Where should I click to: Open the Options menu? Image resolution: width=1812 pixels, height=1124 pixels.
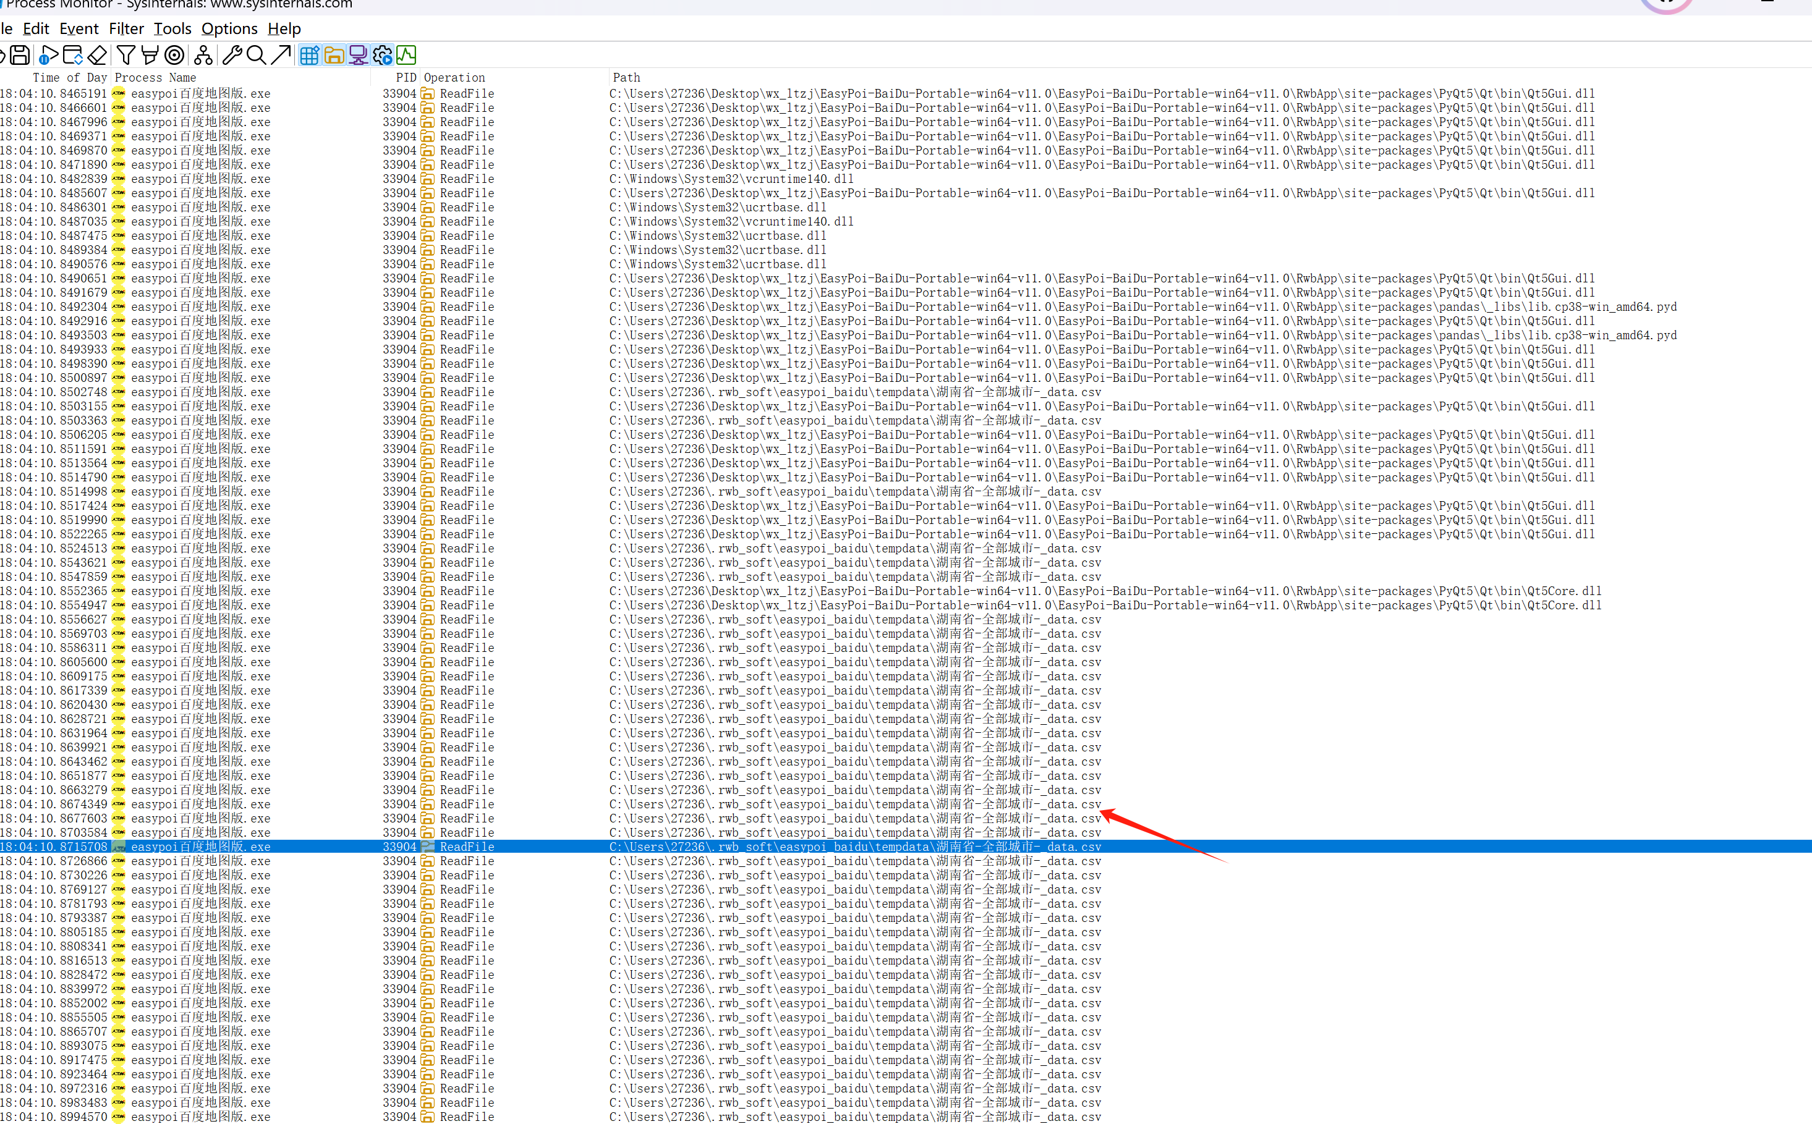[x=229, y=28]
